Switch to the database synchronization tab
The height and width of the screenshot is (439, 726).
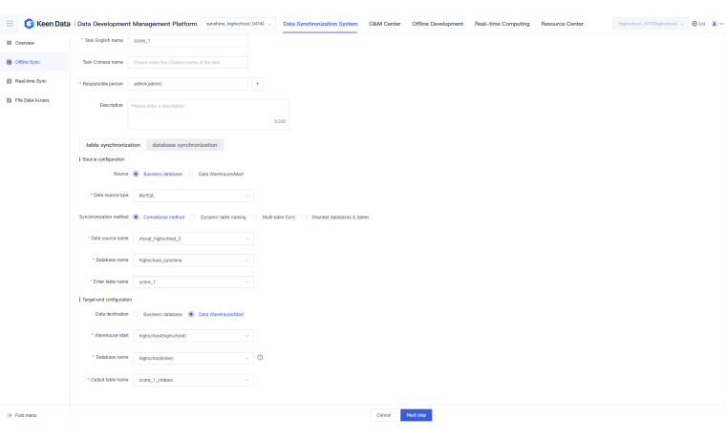(x=185, y=145)
